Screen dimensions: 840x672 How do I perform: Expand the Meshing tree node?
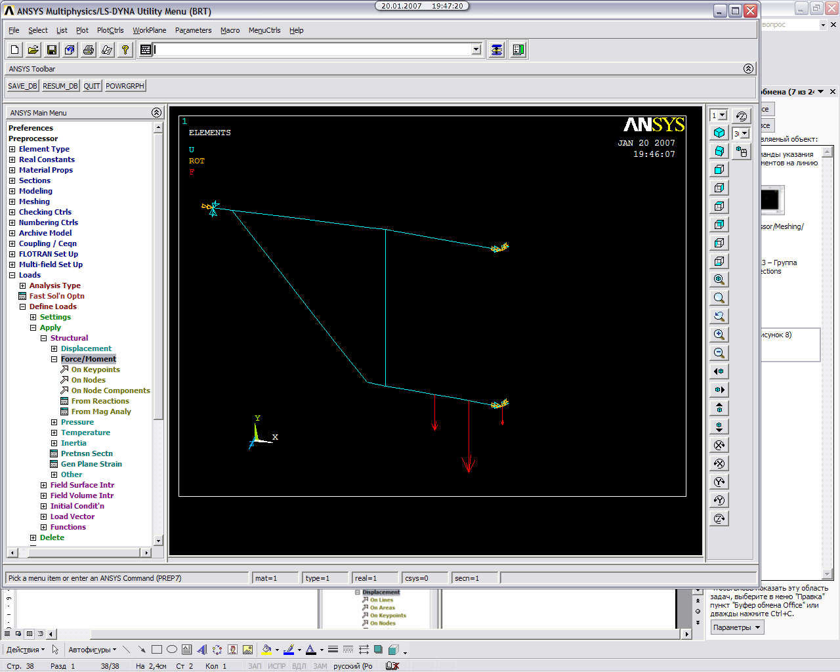coord(12,201)
